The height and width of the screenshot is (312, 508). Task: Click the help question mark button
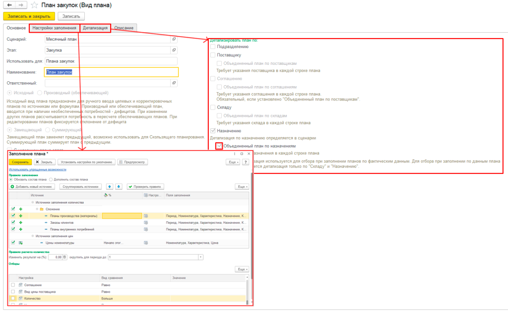click(245, 162)
